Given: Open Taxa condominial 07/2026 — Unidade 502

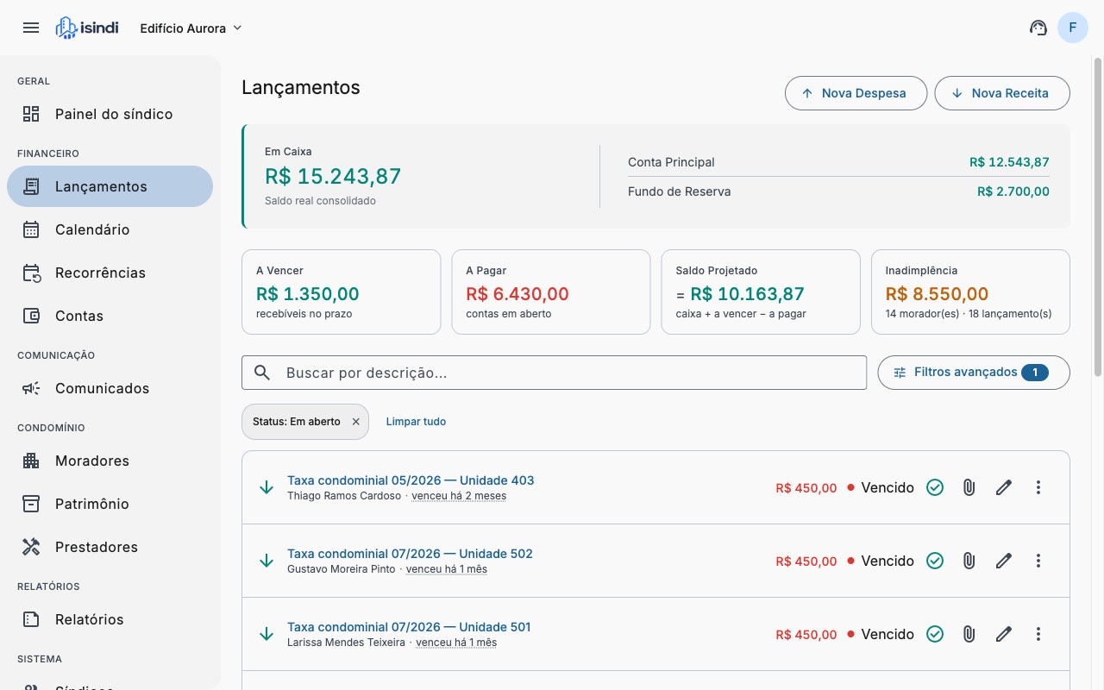Looking at the screenshot, I should (410, 554).
